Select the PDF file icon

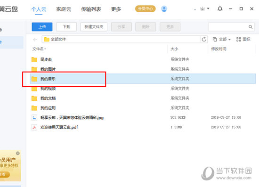coord(34,127)
